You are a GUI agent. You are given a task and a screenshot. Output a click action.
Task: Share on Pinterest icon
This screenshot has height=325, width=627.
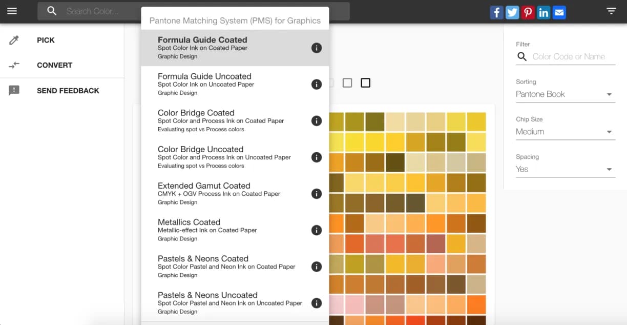[528, 12]
